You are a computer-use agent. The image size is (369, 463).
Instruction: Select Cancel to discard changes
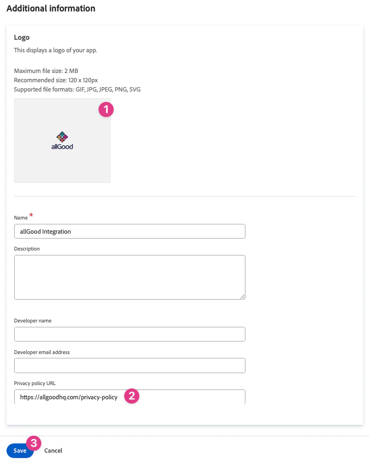[53, 450]
